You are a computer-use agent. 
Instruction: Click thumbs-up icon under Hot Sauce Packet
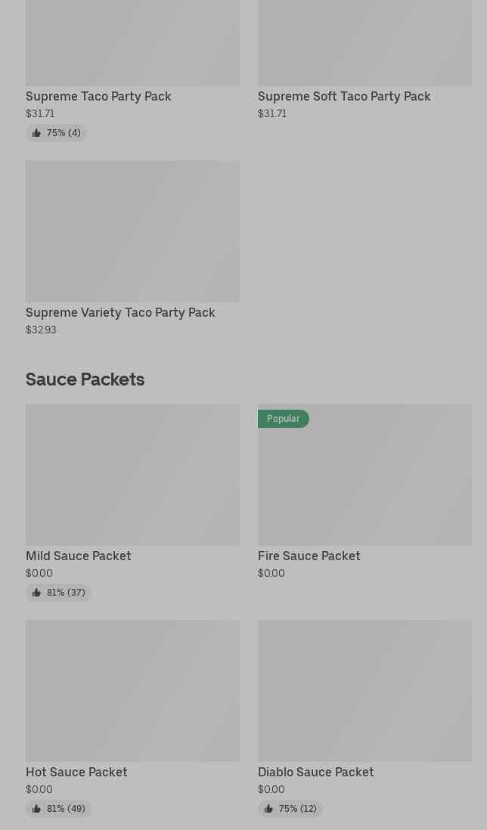point(36,809)
